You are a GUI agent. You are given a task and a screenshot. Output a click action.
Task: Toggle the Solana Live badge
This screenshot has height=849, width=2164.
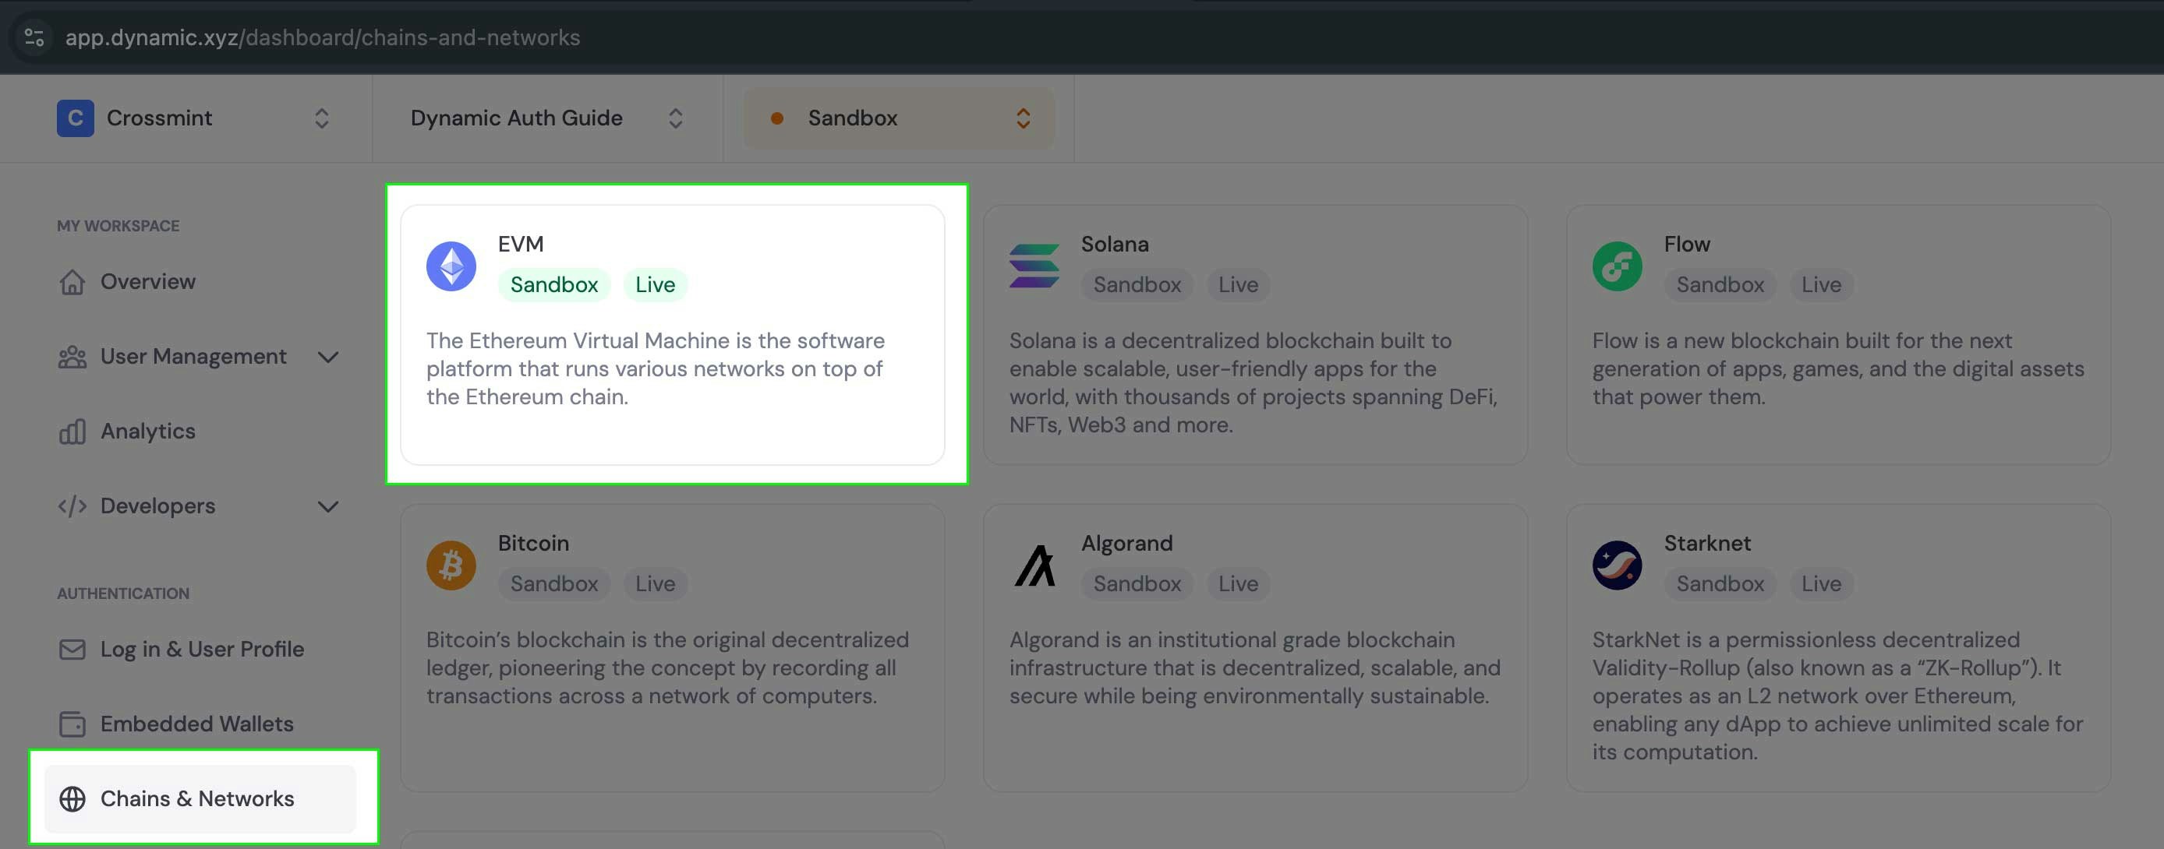[1238, 284]
